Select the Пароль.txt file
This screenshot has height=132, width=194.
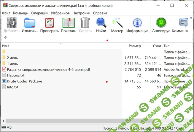tap(16, 75)
